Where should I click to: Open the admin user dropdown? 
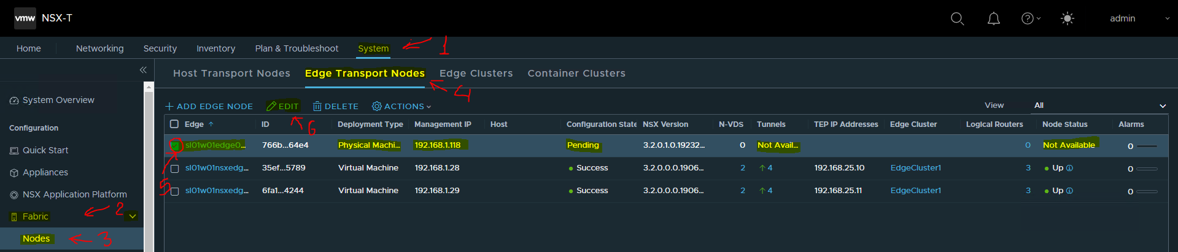(1140, 18)
